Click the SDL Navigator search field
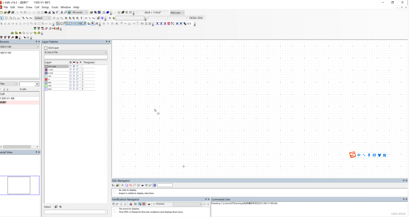 [x=165, y=185]
